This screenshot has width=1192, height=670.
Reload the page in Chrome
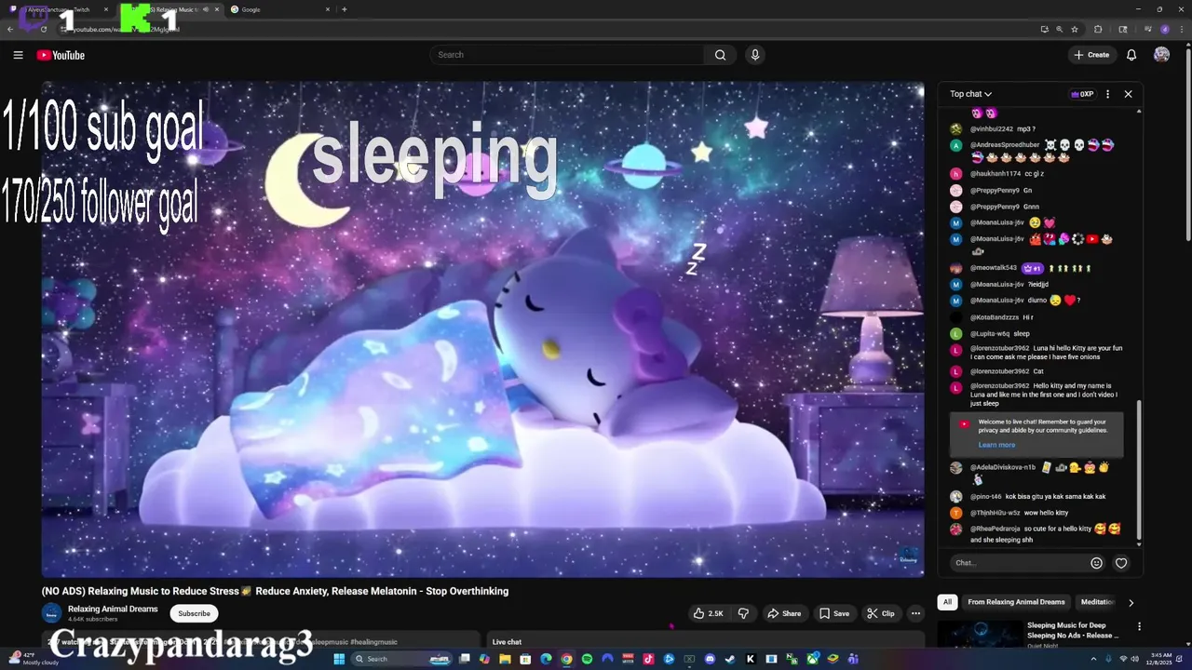pyautogui.click(x=44, y=29)
